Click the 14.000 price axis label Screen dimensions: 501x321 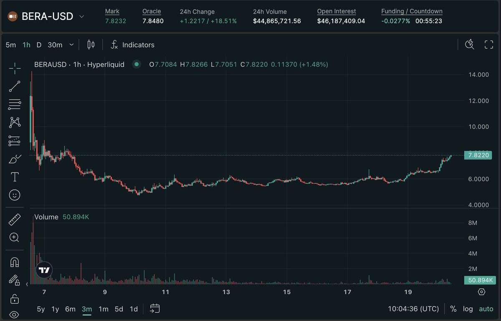click(x=478, y=75)
